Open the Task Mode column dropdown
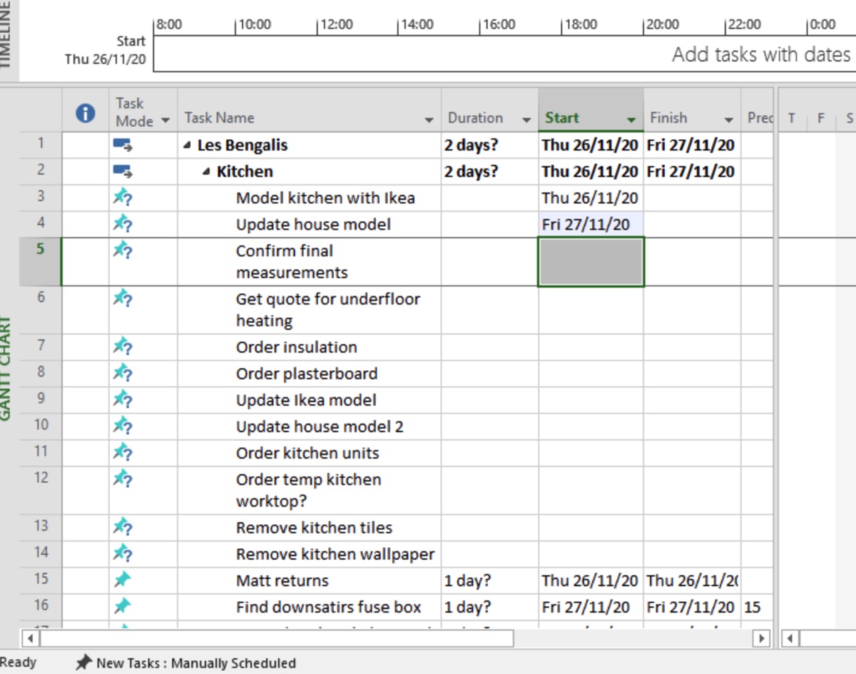The width and height of the screenshot is (856, 674). [x=165, y=120]
